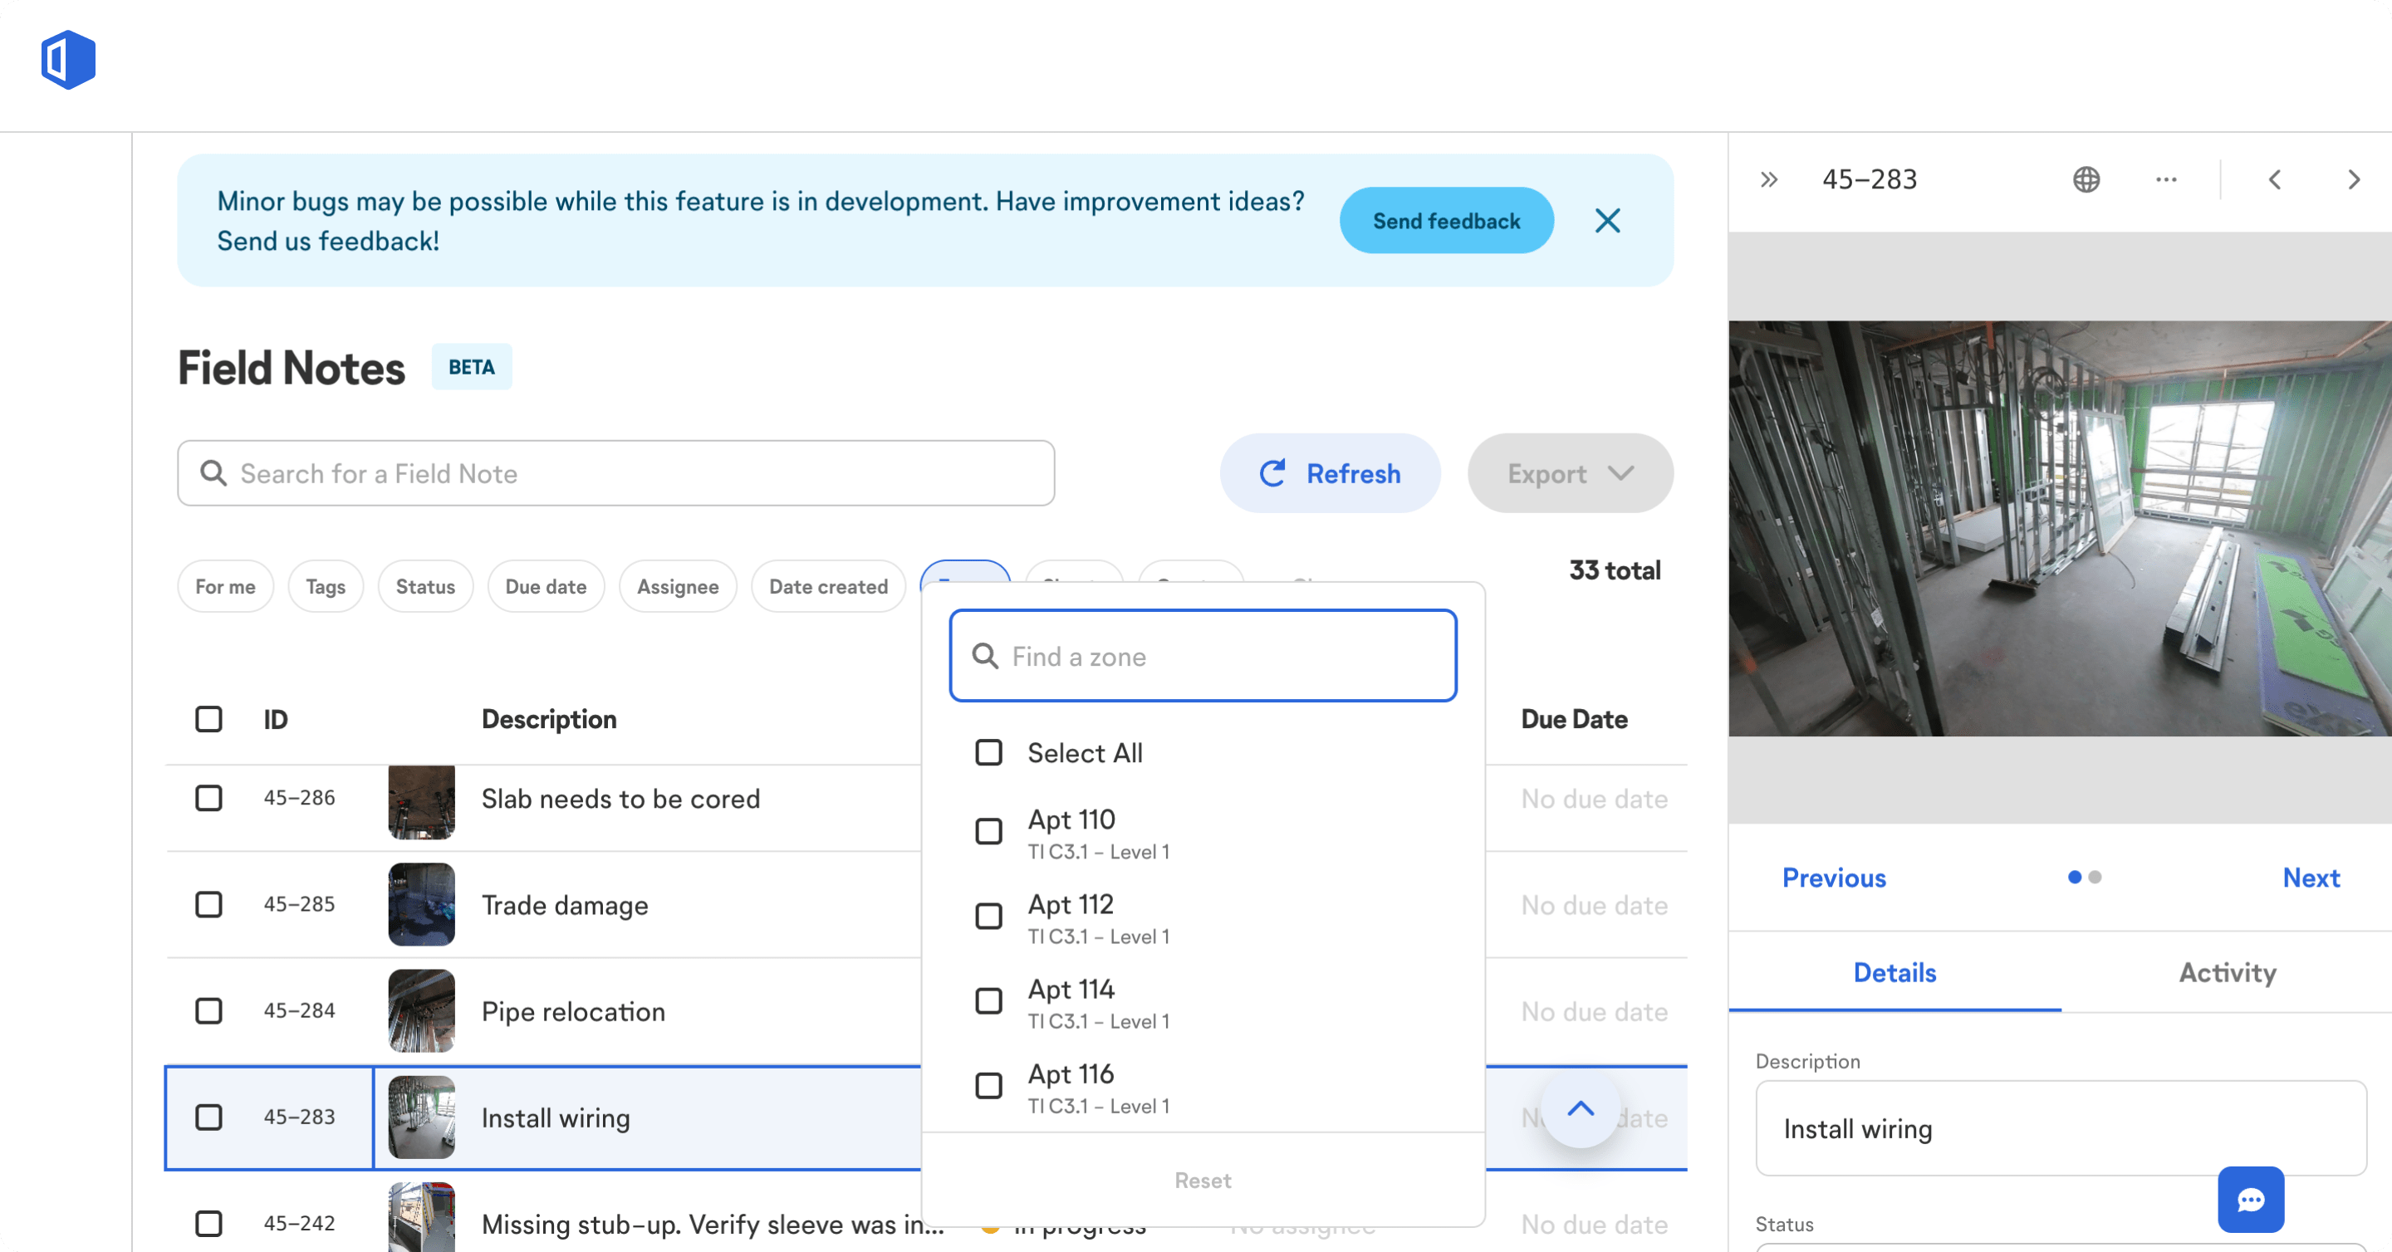Switch to the Details tab
2392x1252 pixels.
tap(1894, 973)
